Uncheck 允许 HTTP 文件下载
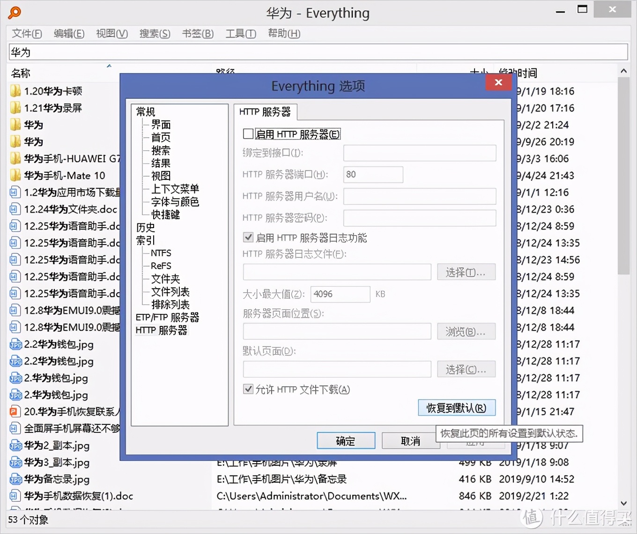This screenshot has height=534, width=637. 248,389
